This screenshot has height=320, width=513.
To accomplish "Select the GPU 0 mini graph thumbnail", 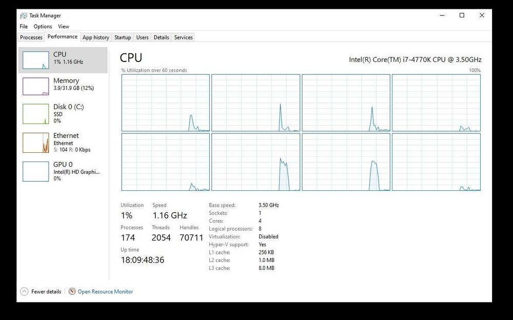I will [36, 171].
